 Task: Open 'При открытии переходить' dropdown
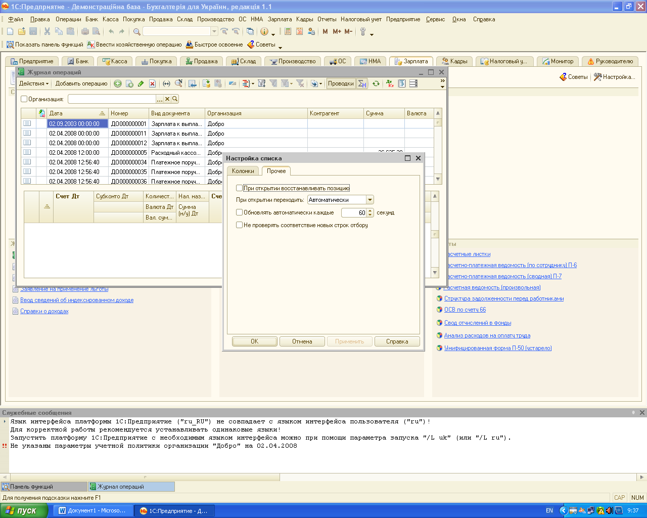tap(370, 200)
